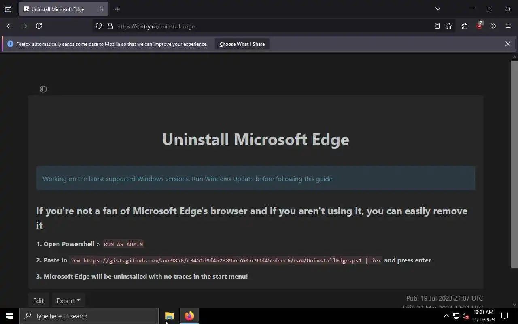The image size is (518, 324).
Task: Restore down the Firefox window
Action: pyautogui.click(x=490, y=9)
